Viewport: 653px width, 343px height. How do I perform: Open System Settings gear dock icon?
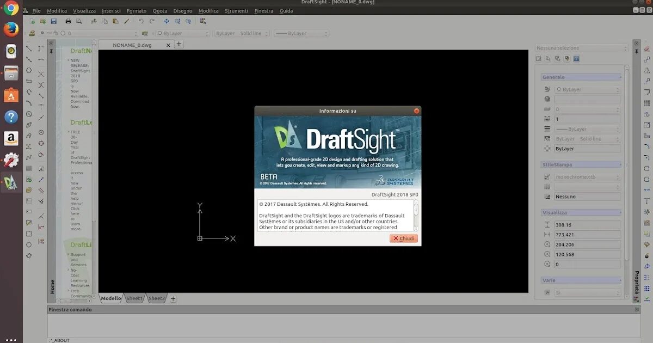click(11, 161)
